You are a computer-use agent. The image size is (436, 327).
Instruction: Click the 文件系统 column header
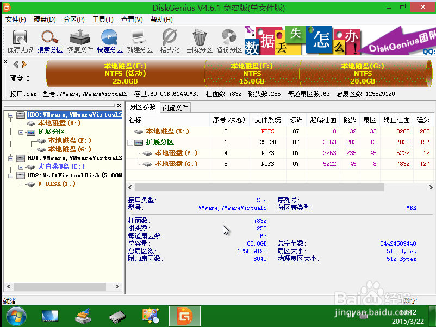(x=268, y=119)
